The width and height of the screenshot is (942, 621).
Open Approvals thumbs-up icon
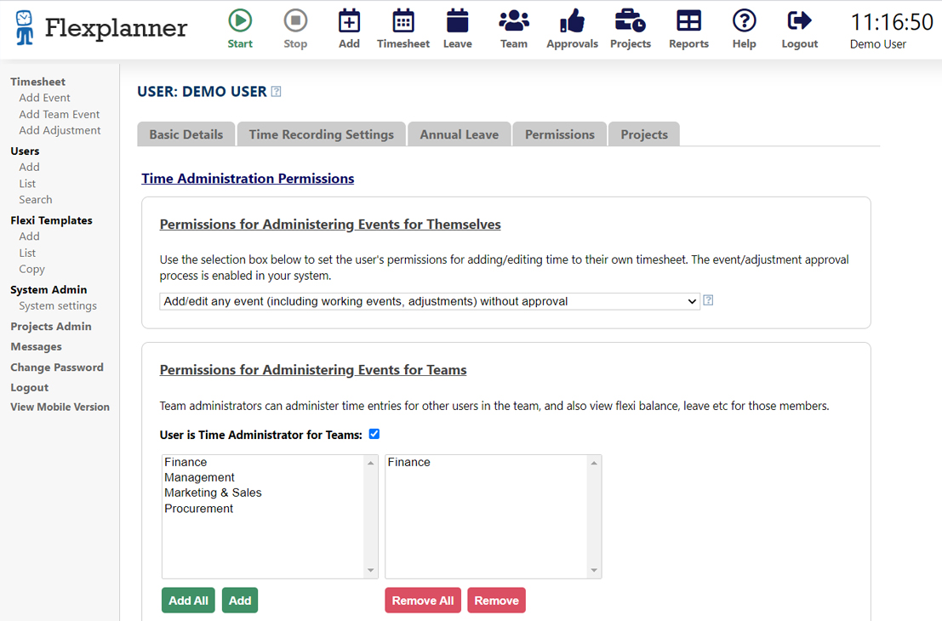coord(572,20)
